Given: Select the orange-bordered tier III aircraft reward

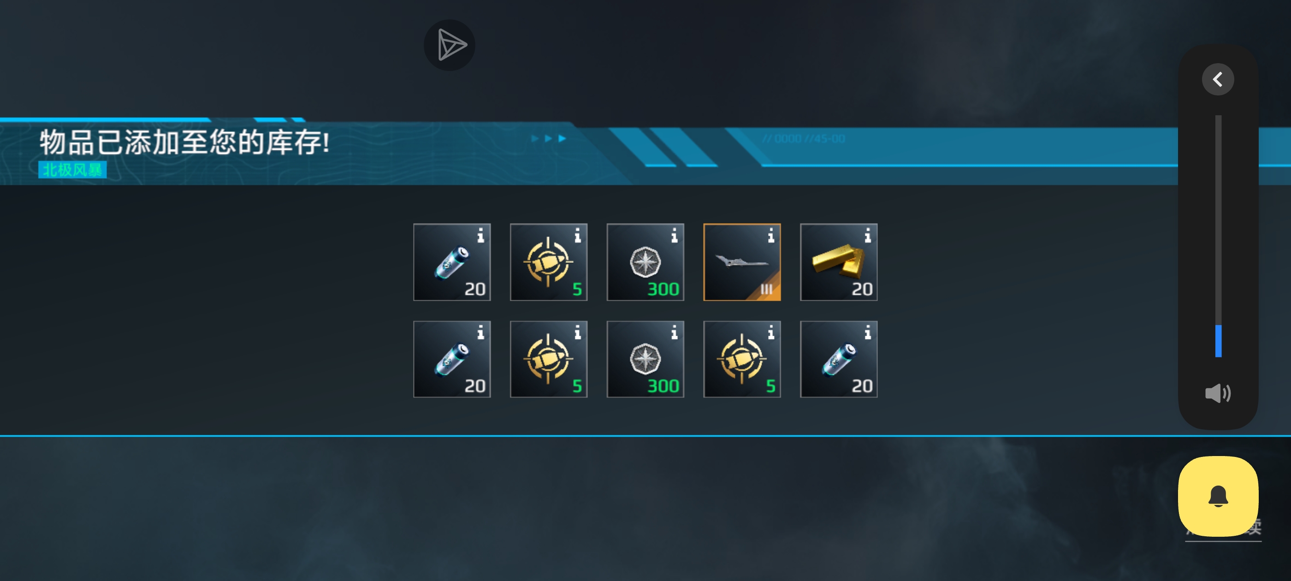Looking at the screenshot, I should pos(742,262).
